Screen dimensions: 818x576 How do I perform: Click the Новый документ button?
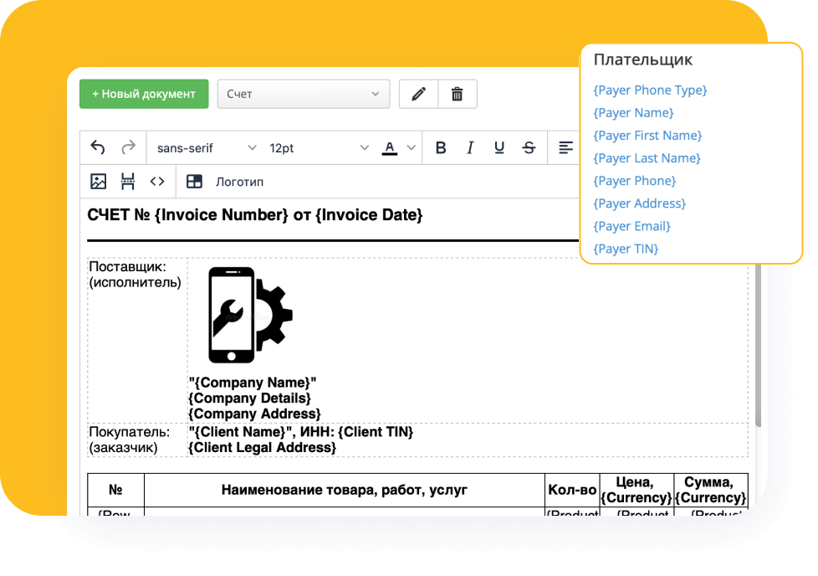point(144,95)
